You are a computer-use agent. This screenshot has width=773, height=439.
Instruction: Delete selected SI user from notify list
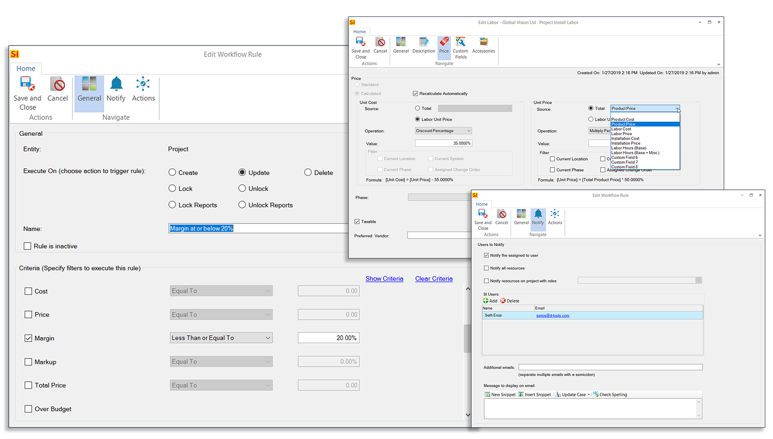(510, 301)
